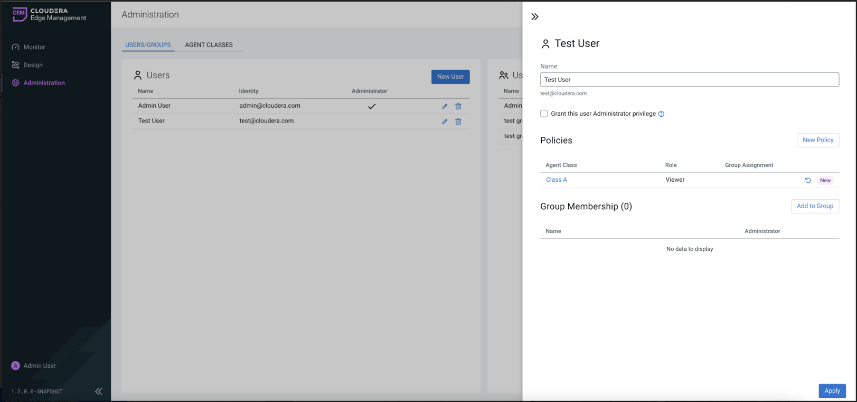The width and height of the screenshot is (857, 402).
Task: Click the Monitor gauge icon in sidebar
Action: click(16, 47)
